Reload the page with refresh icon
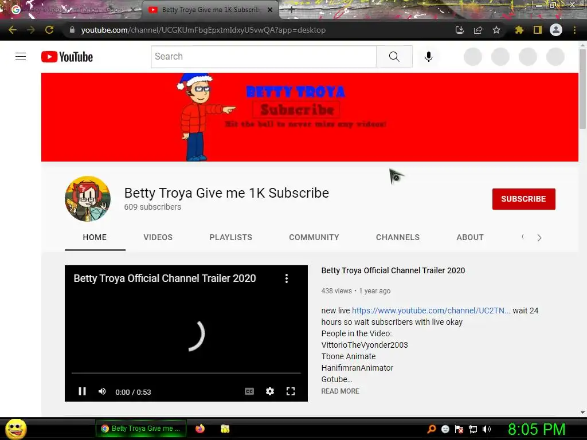Screen dimensions: 587x440 click(x=49, y=30)
